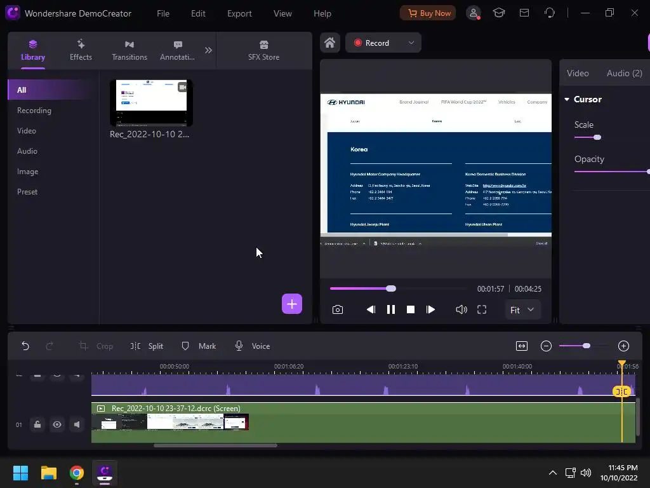Enter fullscreen preview mode

click(482, 309)
